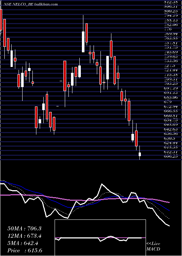Click the Price : 615.6 readout
Screen dimensions: 182x256
25,251
